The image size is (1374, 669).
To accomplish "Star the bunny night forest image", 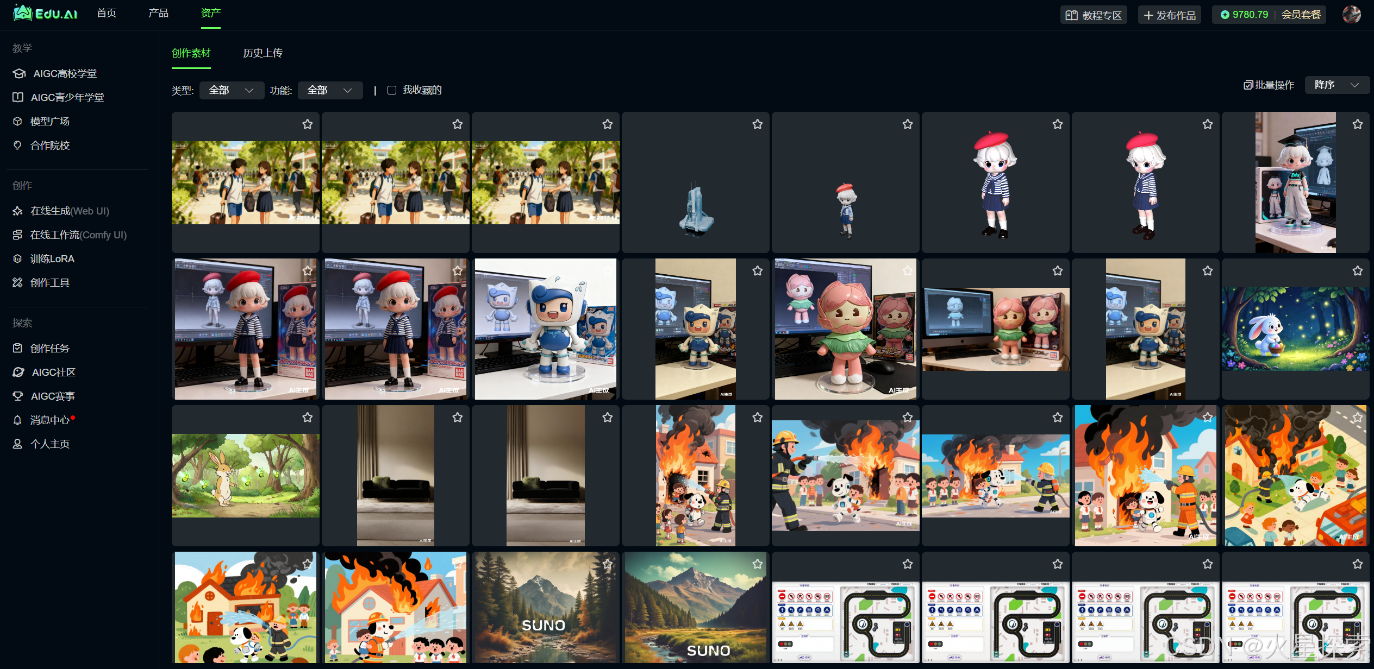I will (1357, 271).
